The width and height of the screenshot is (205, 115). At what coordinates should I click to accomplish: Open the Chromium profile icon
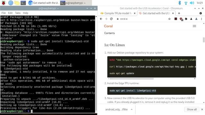tap(196, 19)
